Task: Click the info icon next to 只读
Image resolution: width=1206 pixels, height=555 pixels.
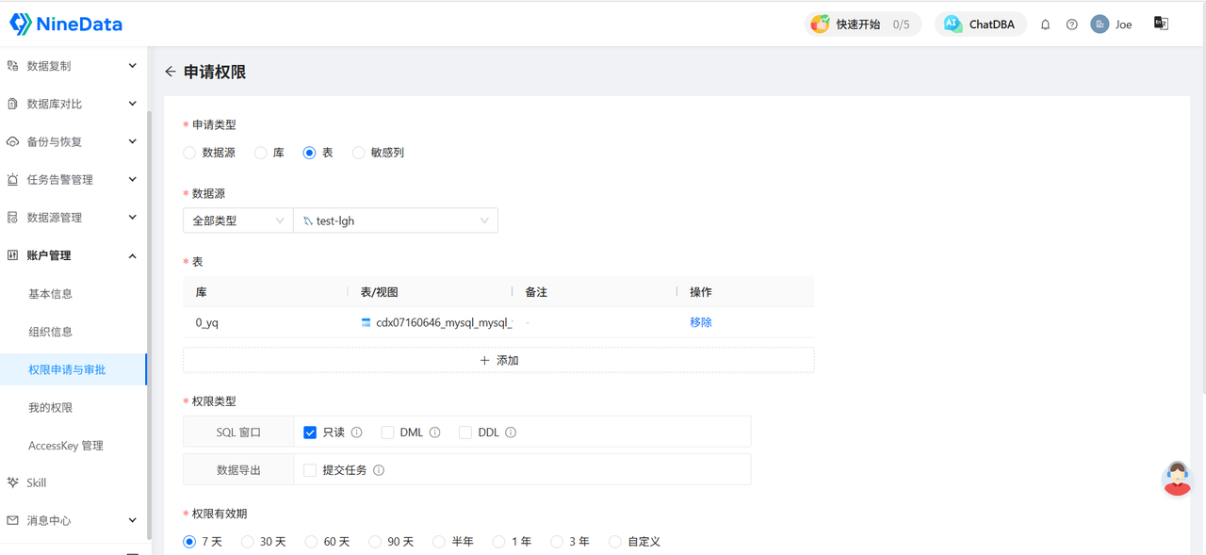Action: 356,433
